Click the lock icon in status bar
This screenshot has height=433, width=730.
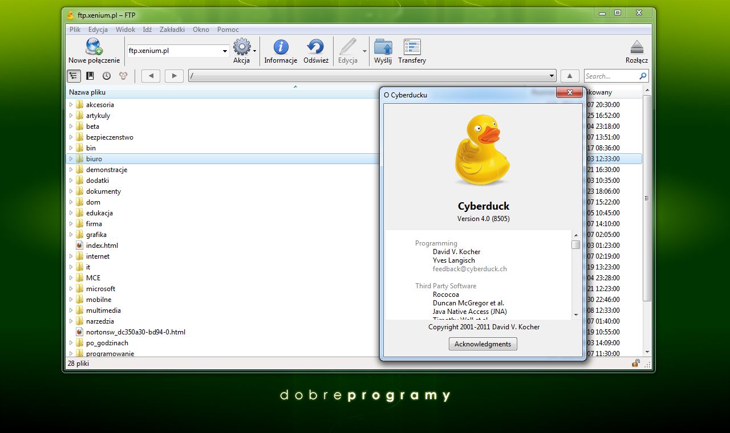635,363
